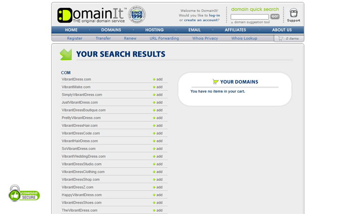Add VibrantWeddingDress.com to cart
This screenshot has height=214, width=356.
[157, 156]
